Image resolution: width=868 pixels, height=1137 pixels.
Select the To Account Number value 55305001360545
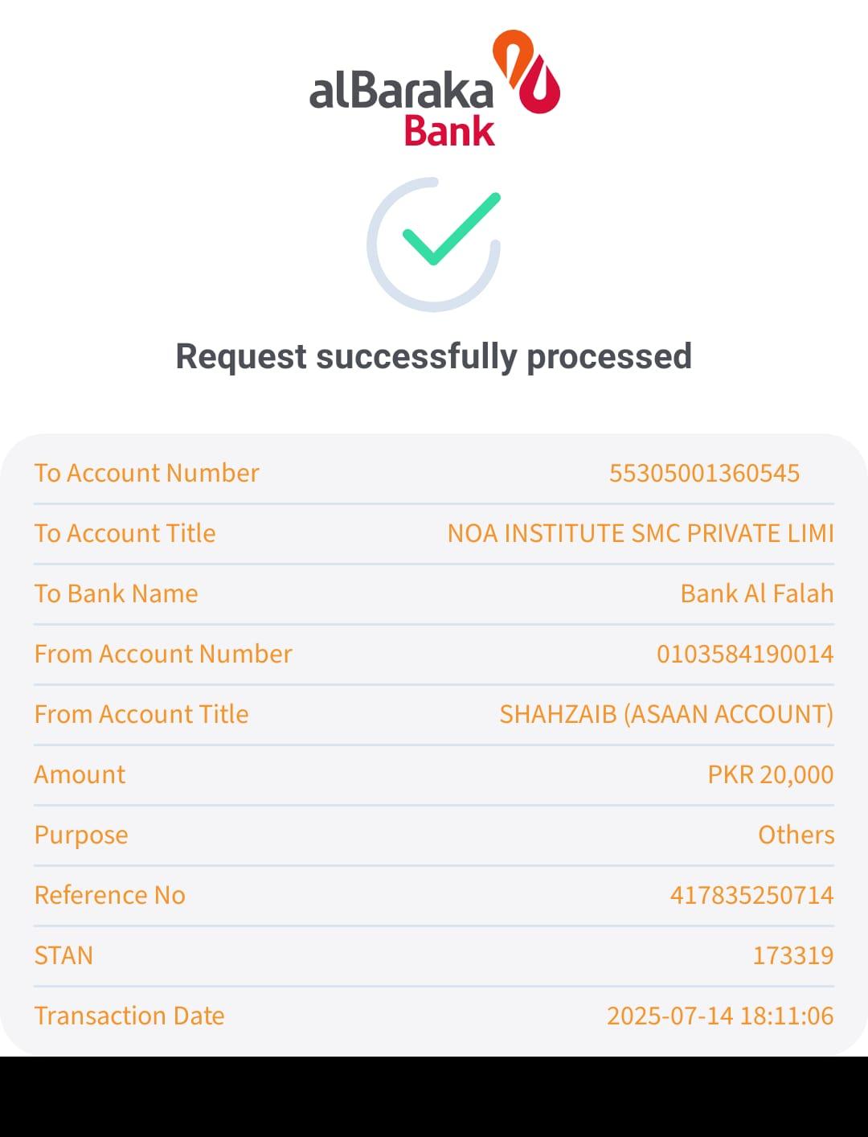click(704, 473)
